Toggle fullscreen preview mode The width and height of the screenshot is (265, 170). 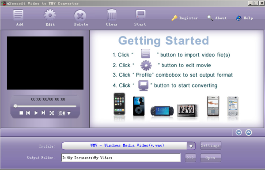pos(52,113)
